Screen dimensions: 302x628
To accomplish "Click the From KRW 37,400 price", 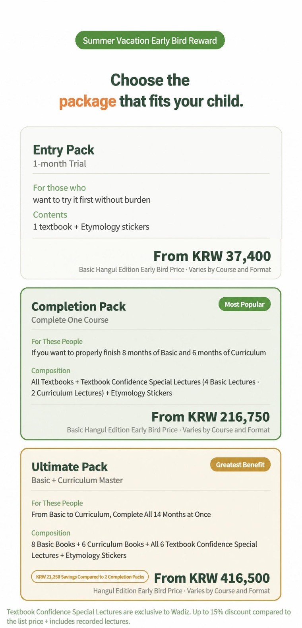I will click(212, 256).
